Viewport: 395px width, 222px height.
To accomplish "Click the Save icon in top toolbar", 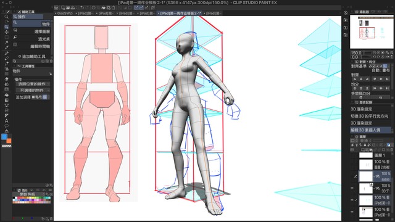I will point(73,8).
